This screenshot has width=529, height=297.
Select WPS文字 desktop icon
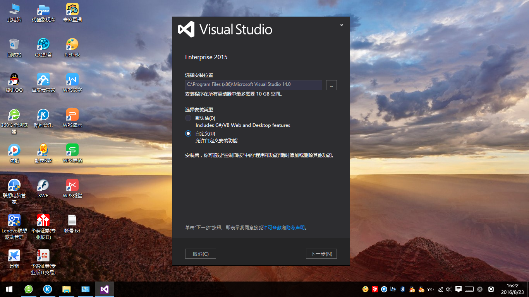[x=72, y=83]
